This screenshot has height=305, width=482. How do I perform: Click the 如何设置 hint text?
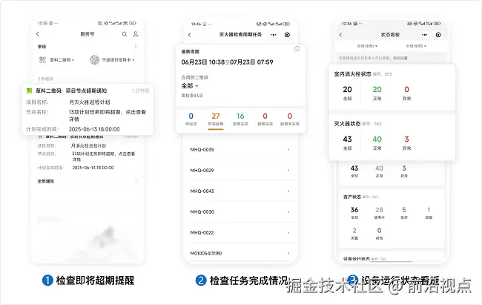point(401,58)
